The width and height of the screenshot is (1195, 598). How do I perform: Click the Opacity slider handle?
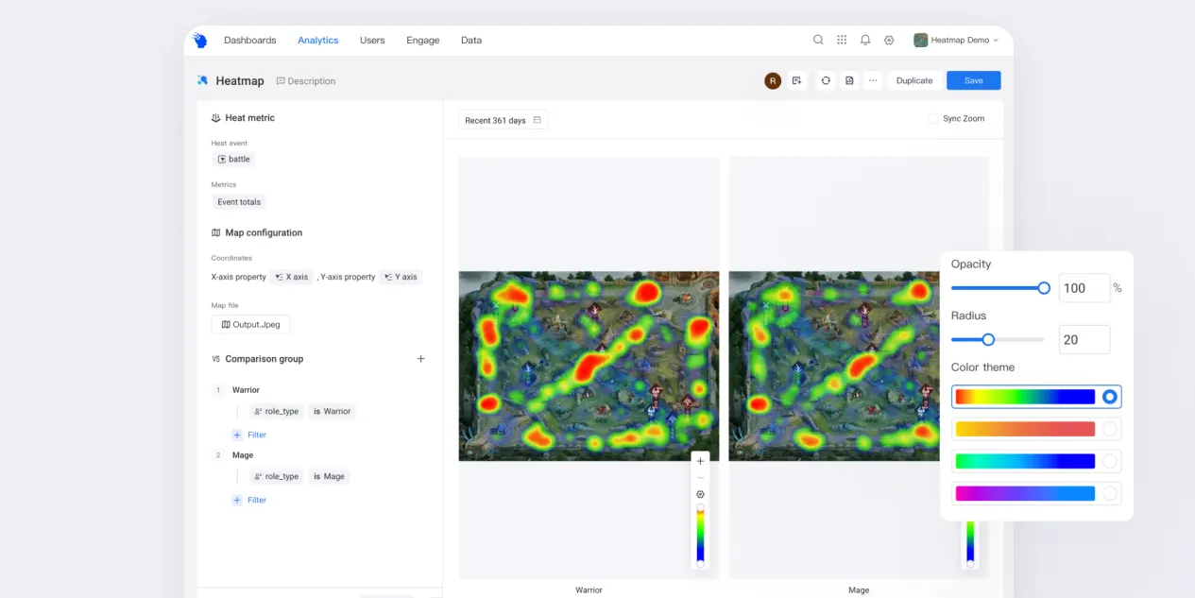point(1044,288)
